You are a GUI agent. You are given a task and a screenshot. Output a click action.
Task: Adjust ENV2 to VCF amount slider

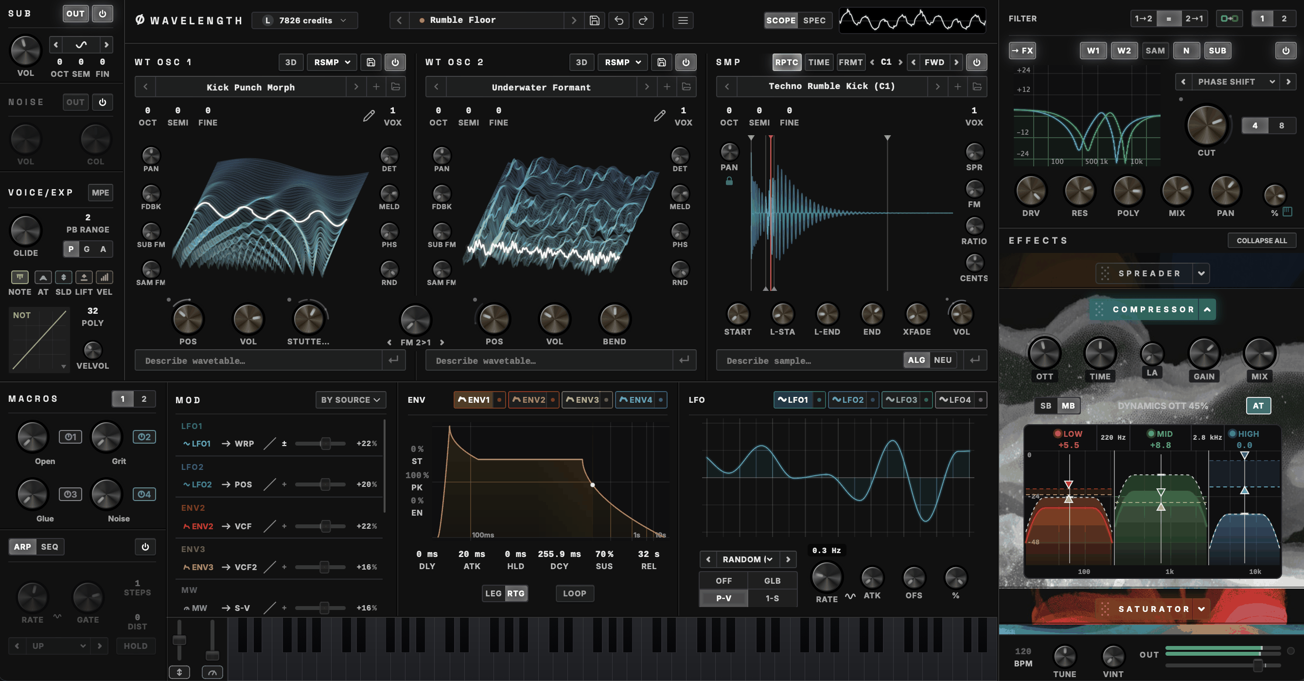click(x=320, y=527)
